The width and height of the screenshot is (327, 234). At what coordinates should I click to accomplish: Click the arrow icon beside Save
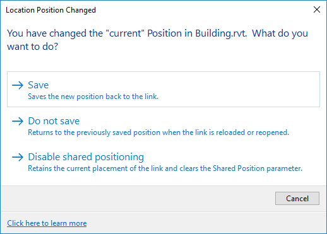[x=18, y=85]
